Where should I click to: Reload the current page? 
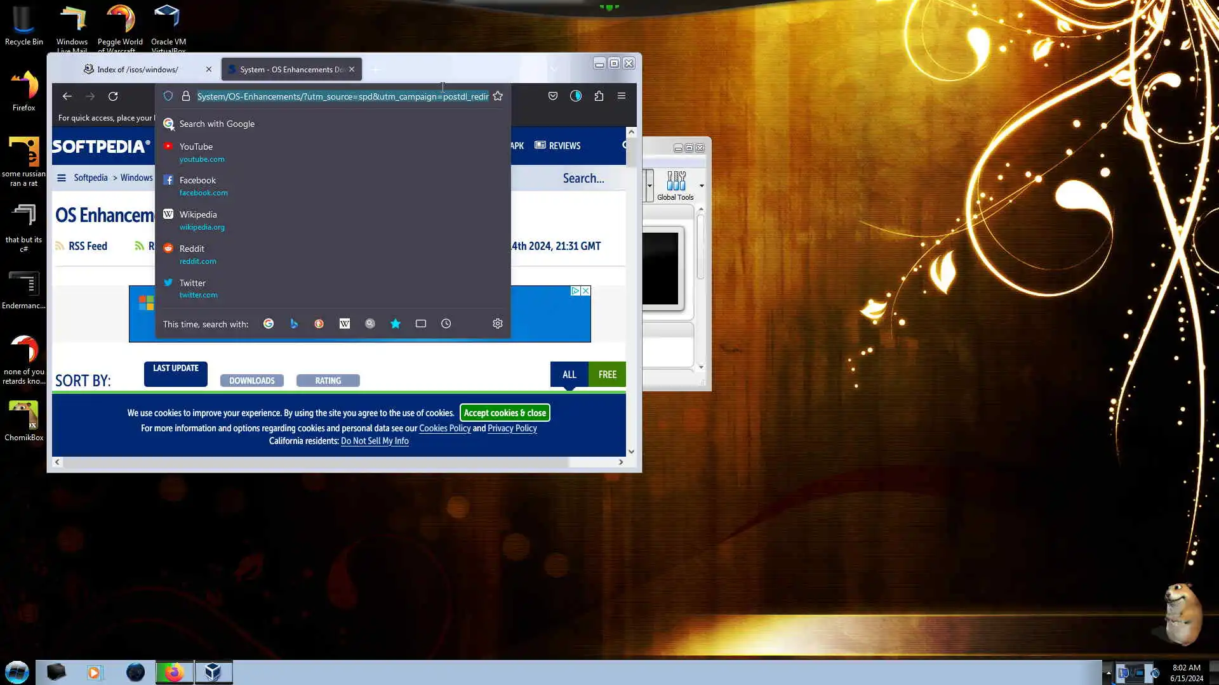pyautogui.click(x=113, y=96)
